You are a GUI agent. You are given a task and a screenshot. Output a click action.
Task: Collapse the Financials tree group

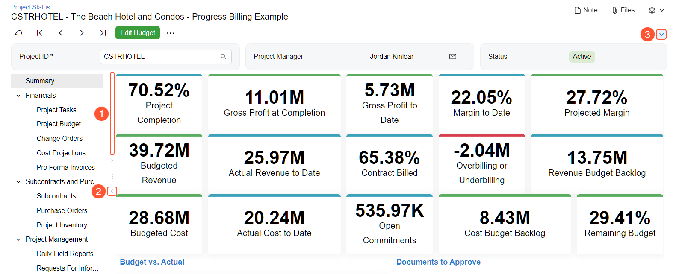18,96
